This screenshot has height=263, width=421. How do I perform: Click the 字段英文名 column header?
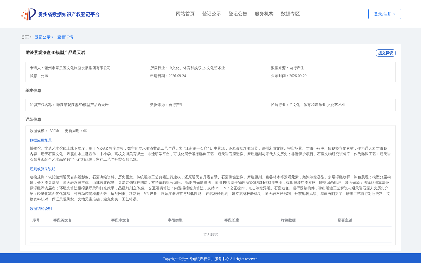click(x=63, y=220)
